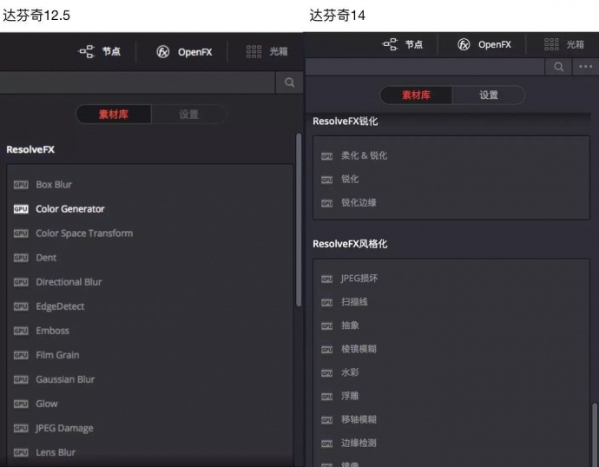Select EdgeDetect effect
599x467 pixels.
pos(60,306)
